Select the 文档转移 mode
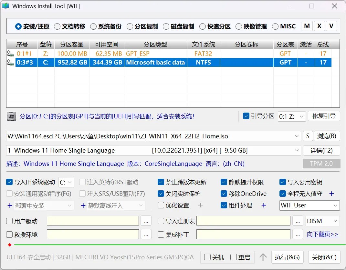Viewport: 346px width, 270px height. (70, 26)
